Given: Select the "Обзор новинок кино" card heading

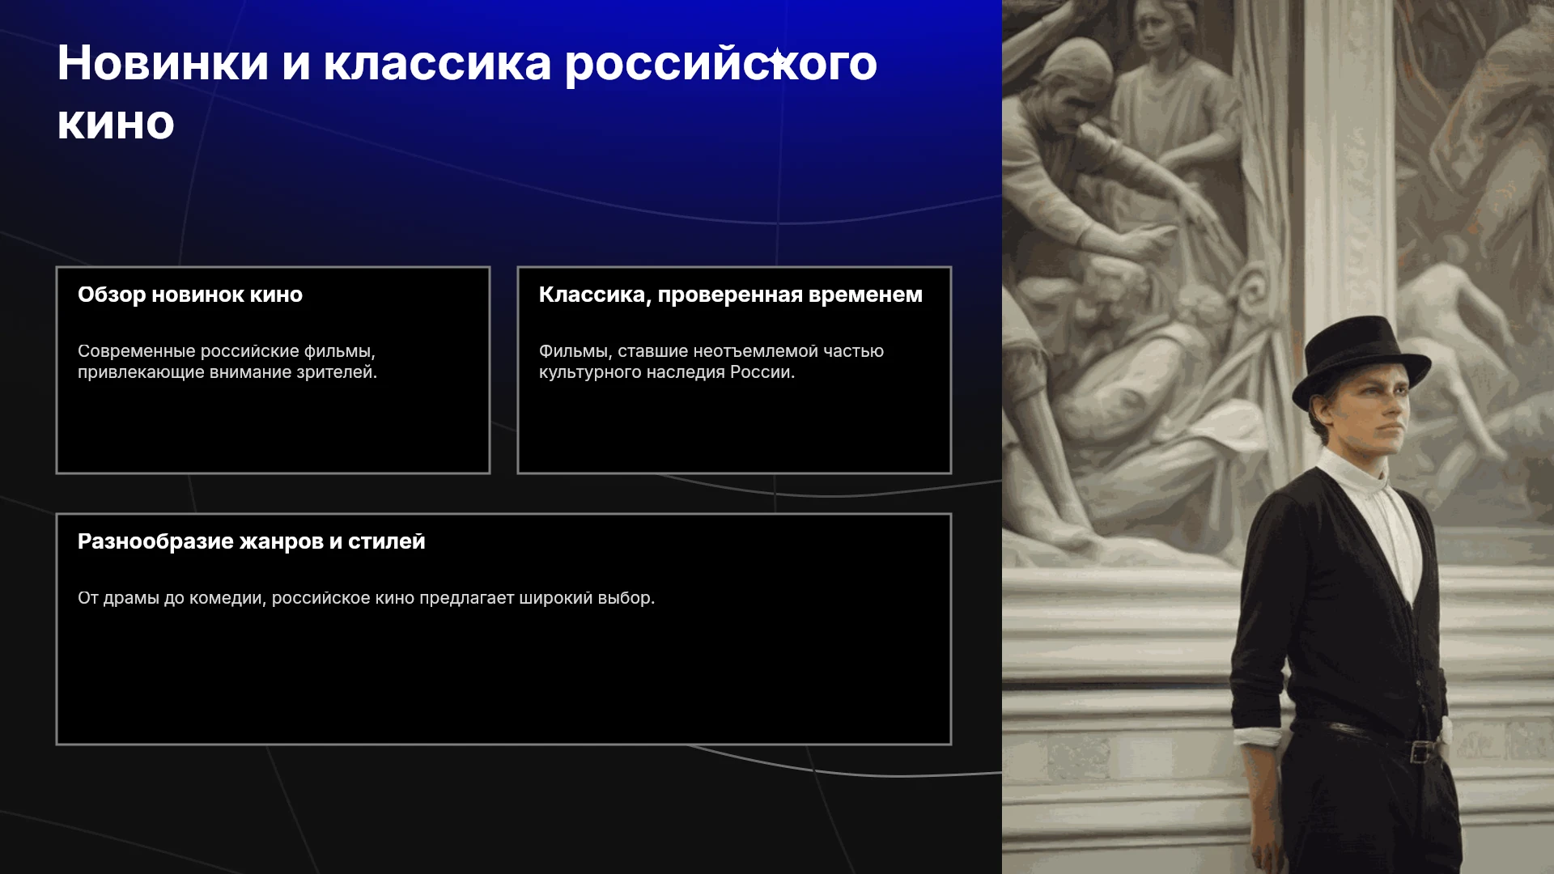Looking at the screenshot, I should click(190, 295).
